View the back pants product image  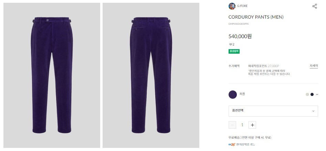pos(151,75)
